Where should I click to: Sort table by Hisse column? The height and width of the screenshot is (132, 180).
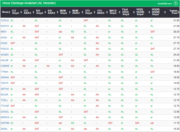5,12
